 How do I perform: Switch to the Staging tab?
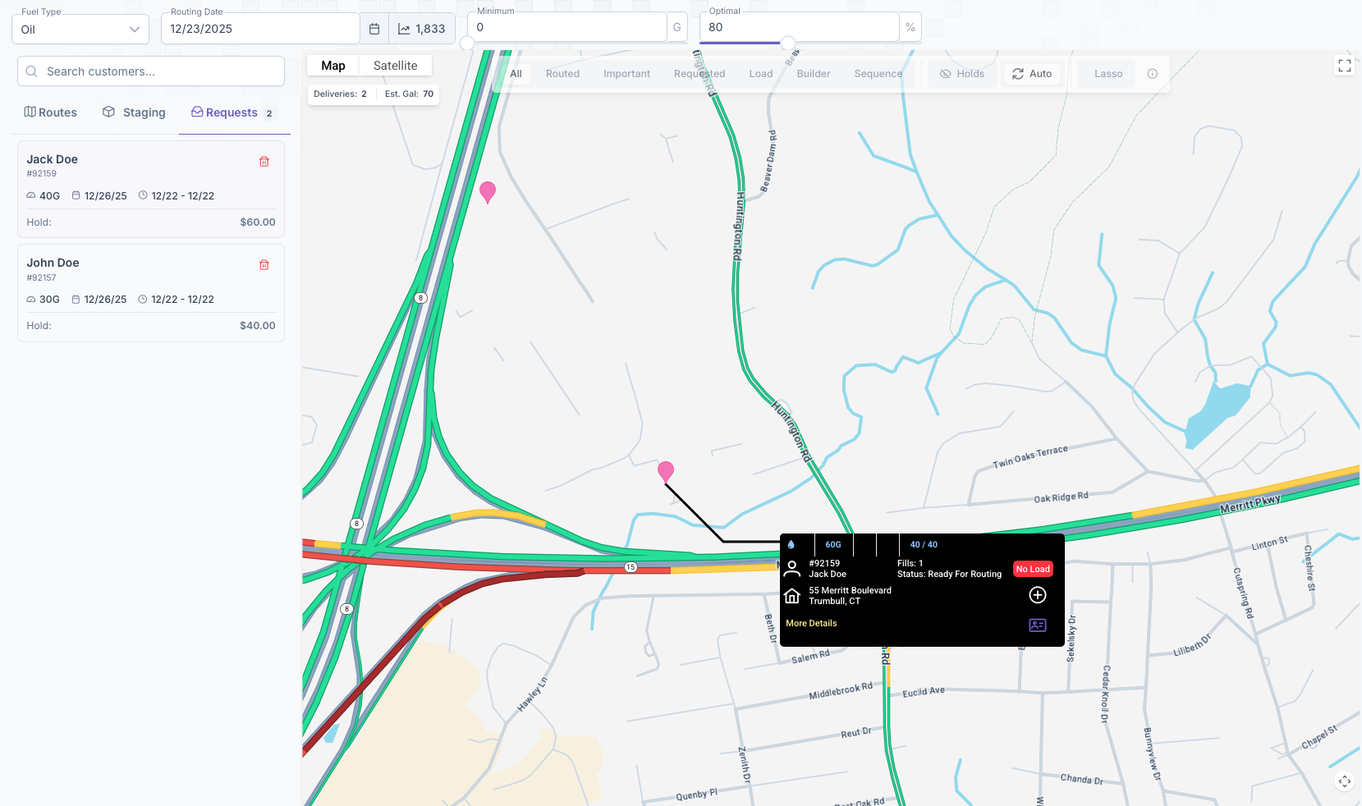click(x=134, y=112)
